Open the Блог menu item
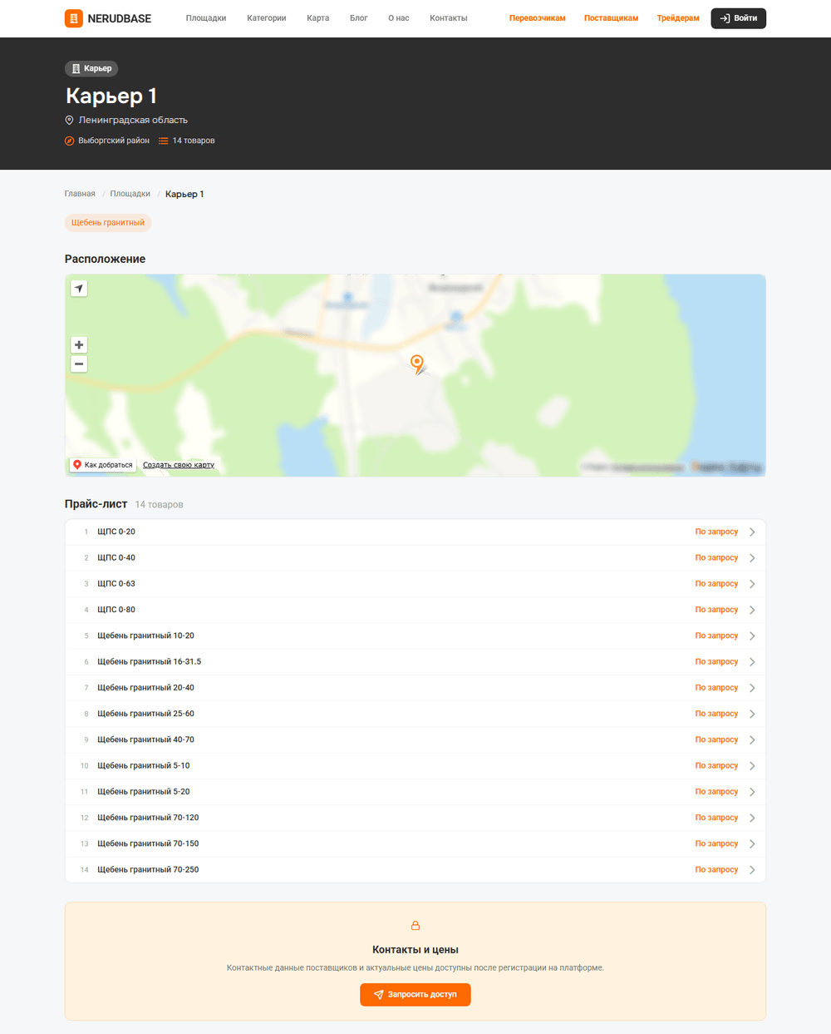831x1034 pixels. (359, 18)
